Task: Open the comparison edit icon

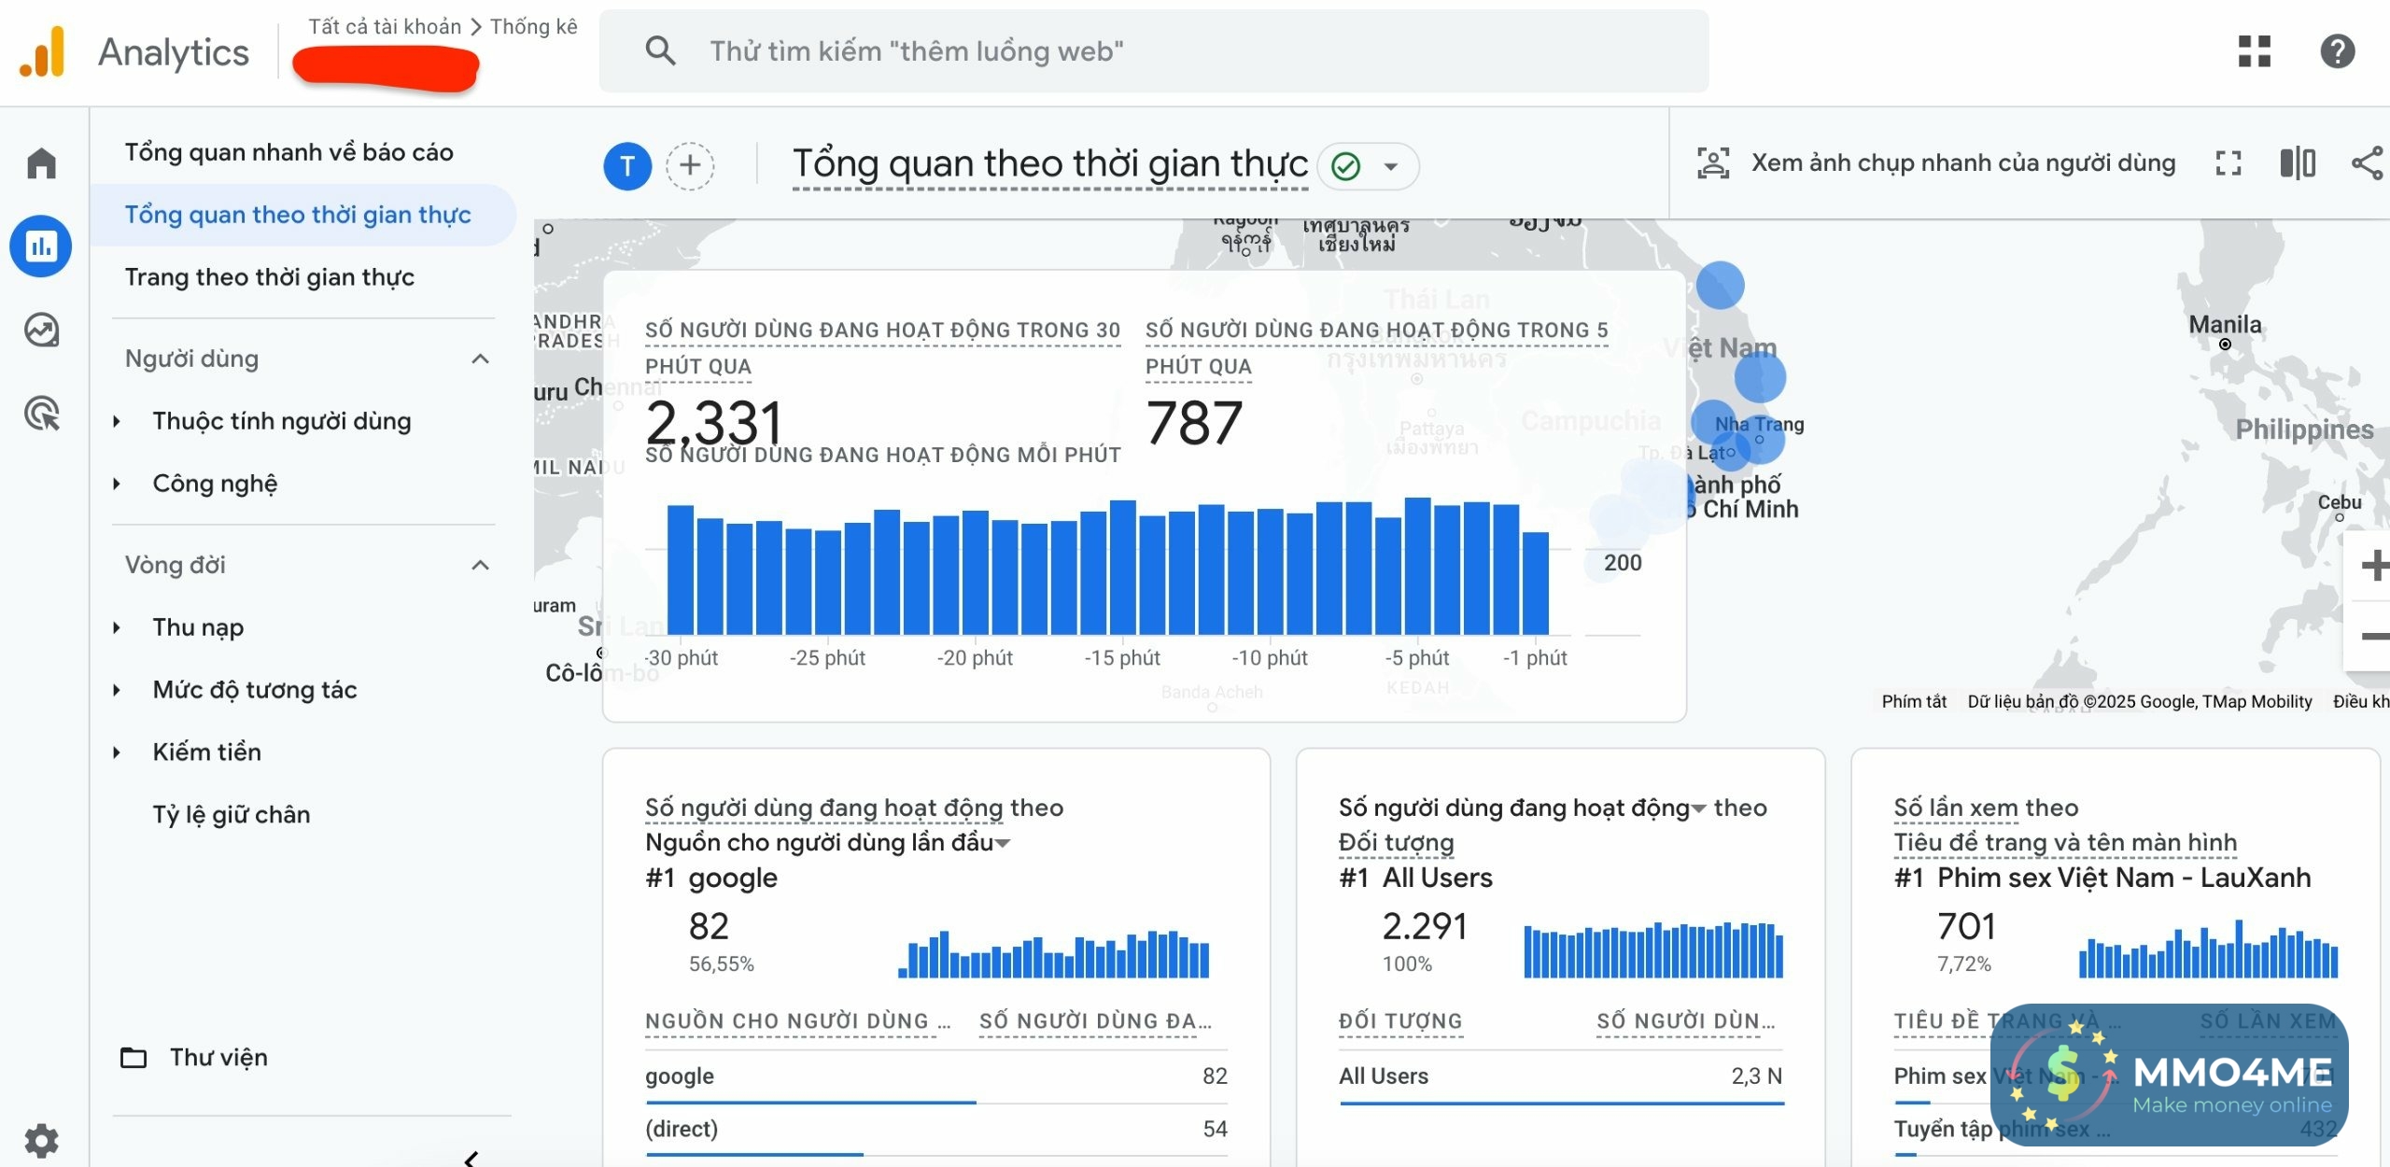Action: (2298, 163)
